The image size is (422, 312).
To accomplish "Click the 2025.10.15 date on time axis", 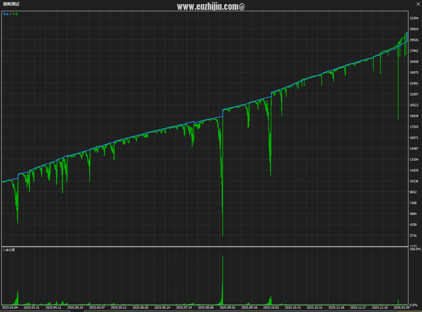I will point(293,308).
